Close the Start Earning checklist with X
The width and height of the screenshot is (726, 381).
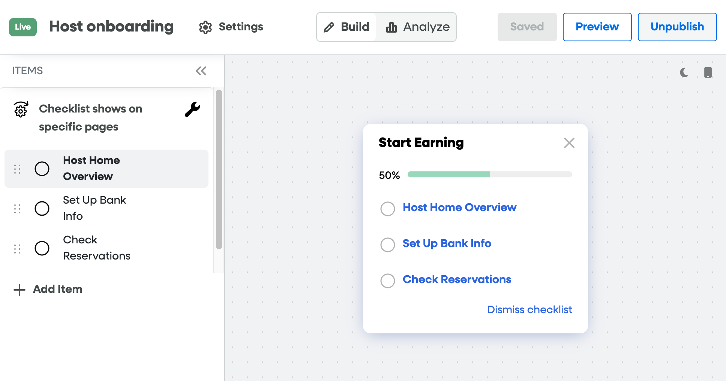(x=569, y=143)
